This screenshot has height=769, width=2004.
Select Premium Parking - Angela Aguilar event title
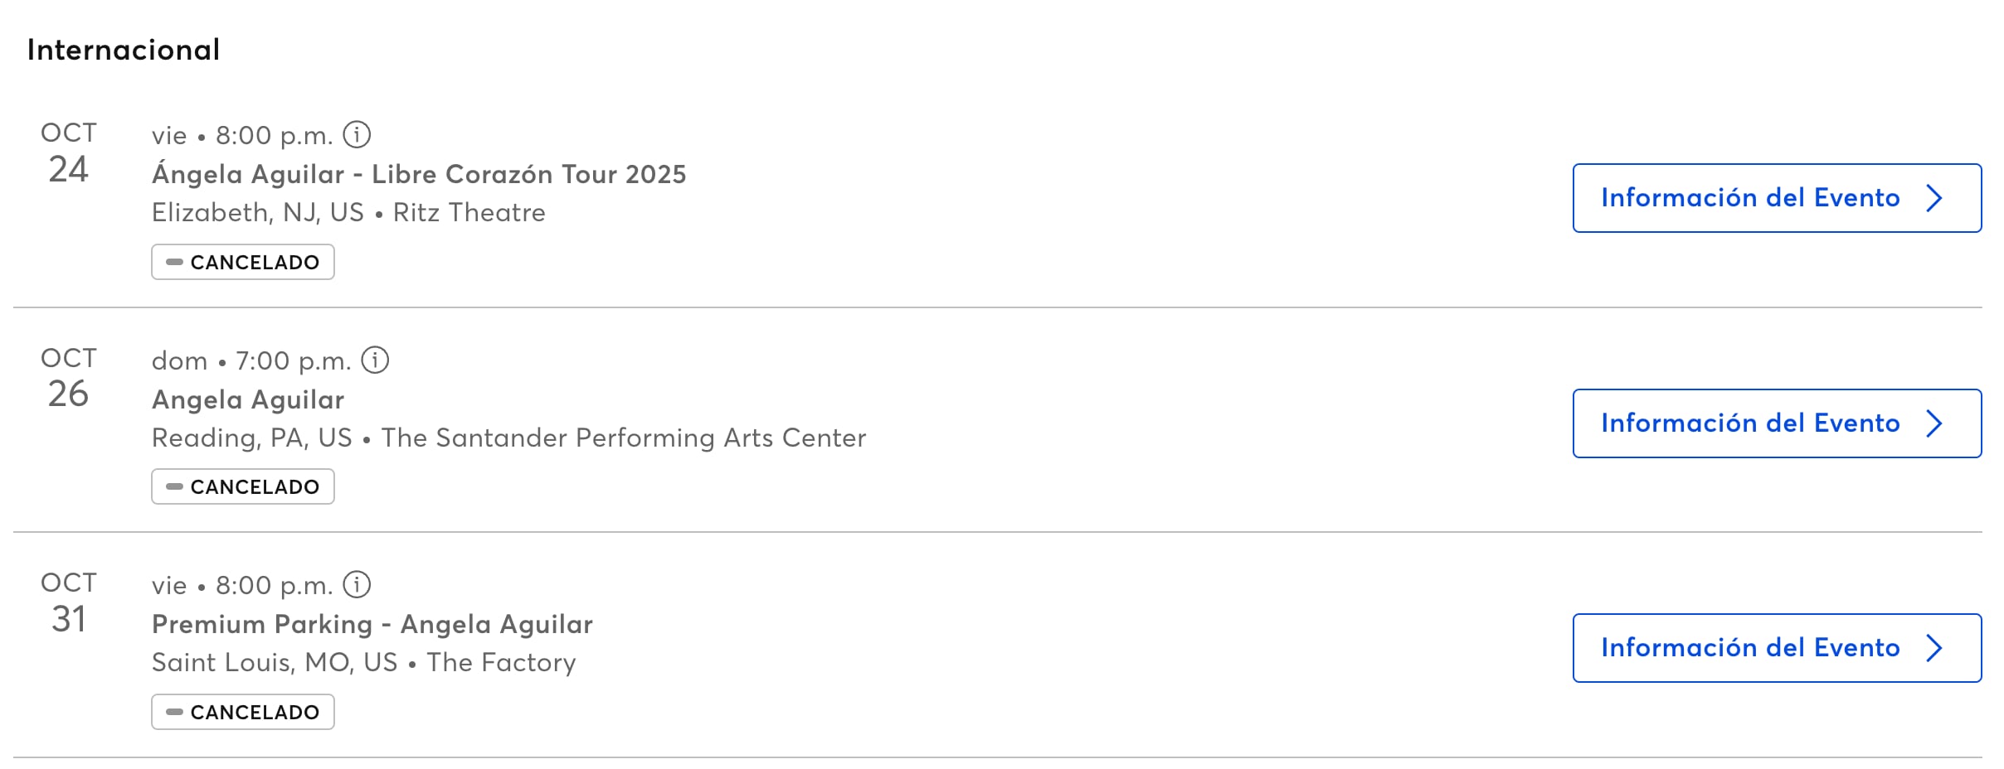(372, 624)
